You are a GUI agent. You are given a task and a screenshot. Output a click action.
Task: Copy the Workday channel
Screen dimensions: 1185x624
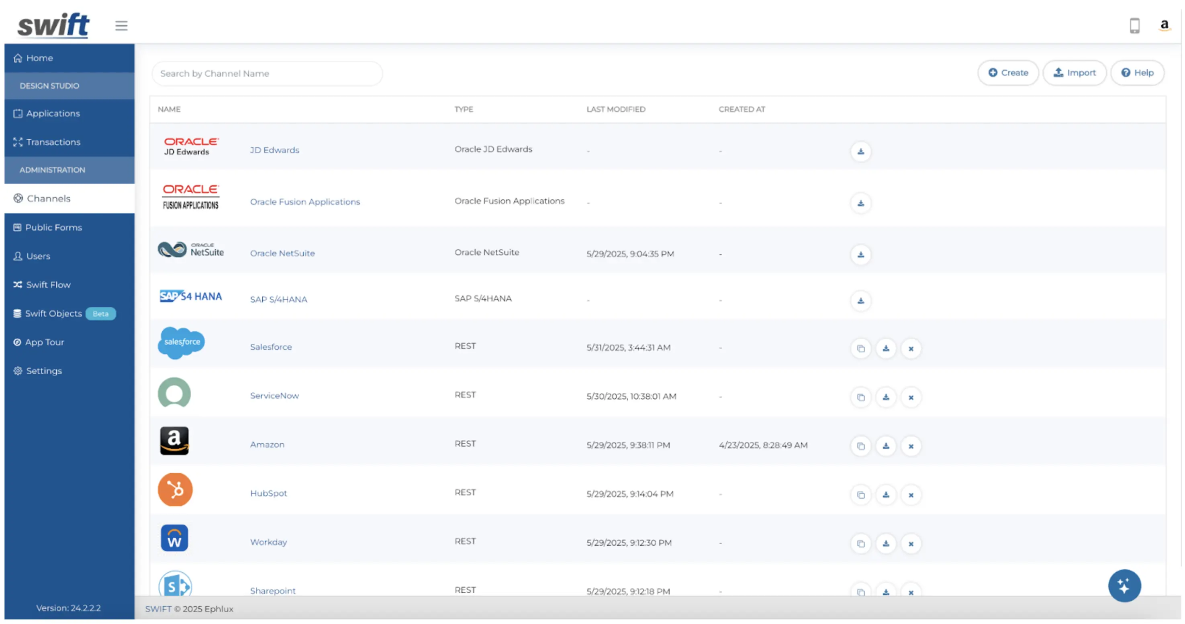click(860, 544)
